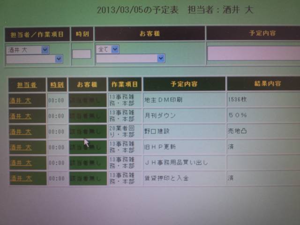Click the 売地凸 result cell
Viewport: 300px width, 225px height.
(263, 131)
